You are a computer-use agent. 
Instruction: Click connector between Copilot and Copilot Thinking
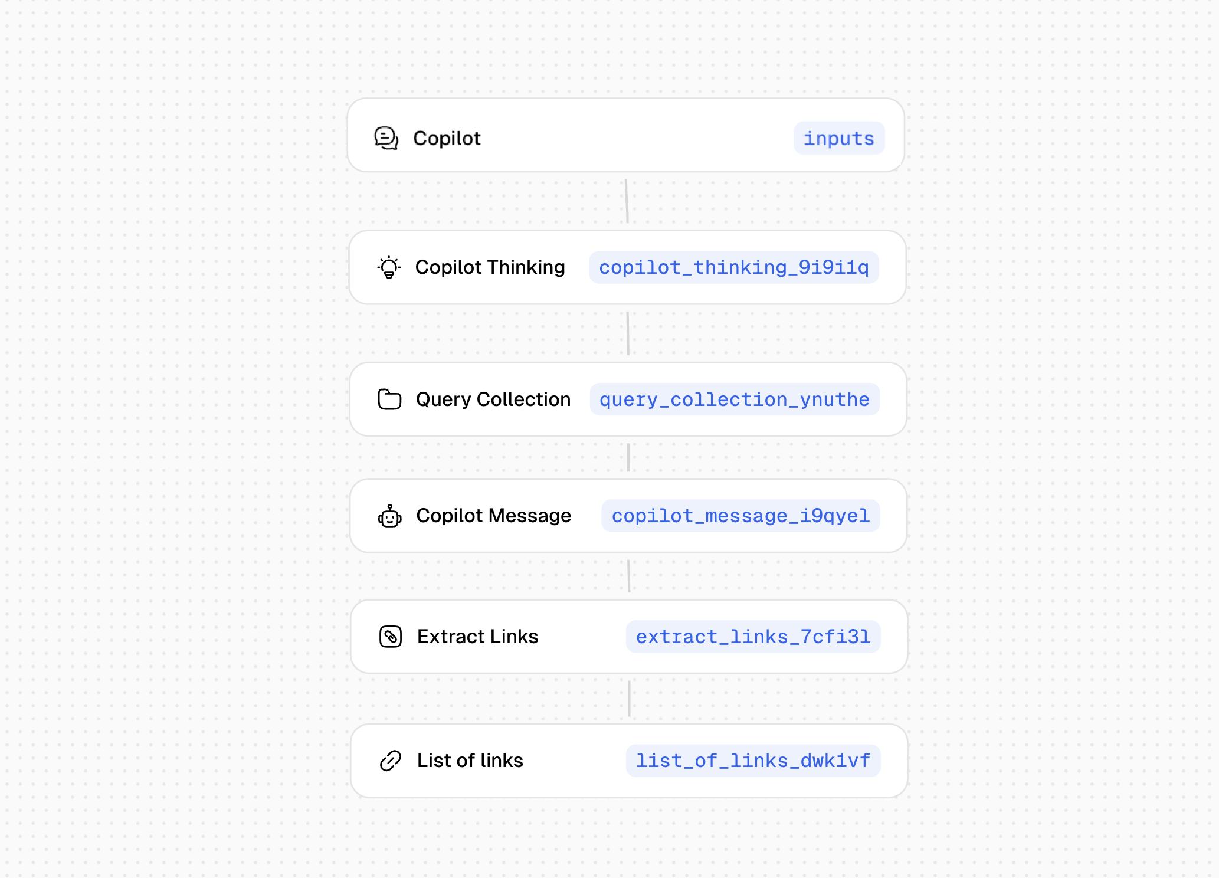[627, 201]
